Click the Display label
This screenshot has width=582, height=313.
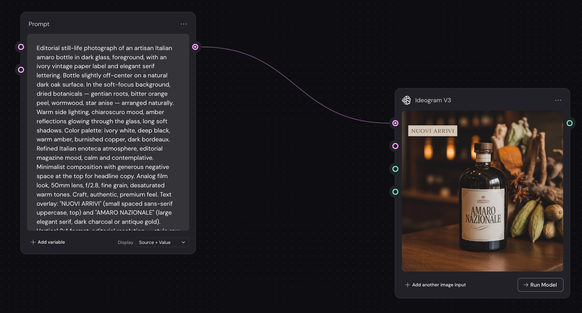click(125, 242)
